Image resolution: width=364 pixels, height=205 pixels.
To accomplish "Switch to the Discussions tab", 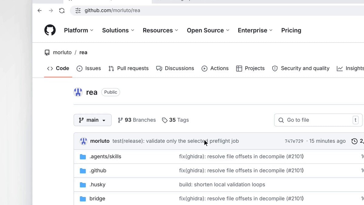I will 175,68.
